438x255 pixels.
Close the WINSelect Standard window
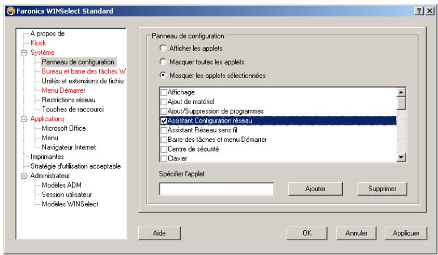point(430,11)
